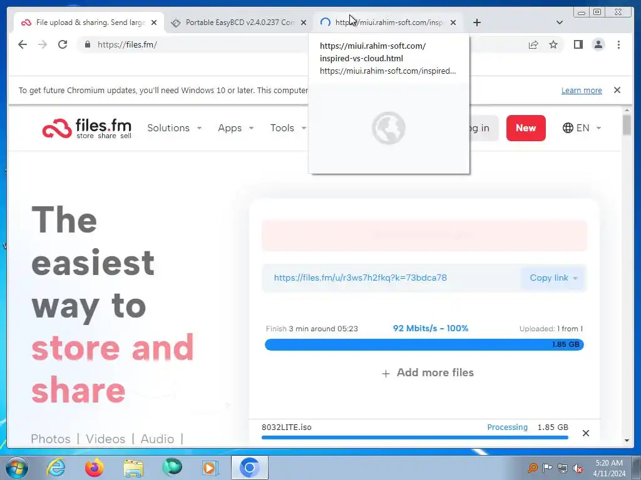641x480 pixels.
Task: Click the scrollbar down arrow
Action: (627, 441)
